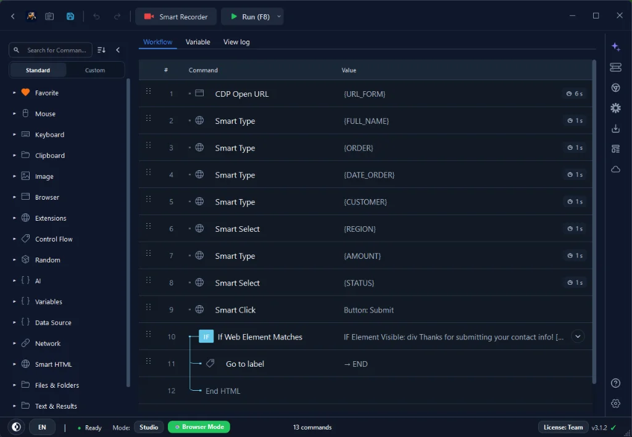
Task: Click the Run (F8) button
Action: click(248, 17)
